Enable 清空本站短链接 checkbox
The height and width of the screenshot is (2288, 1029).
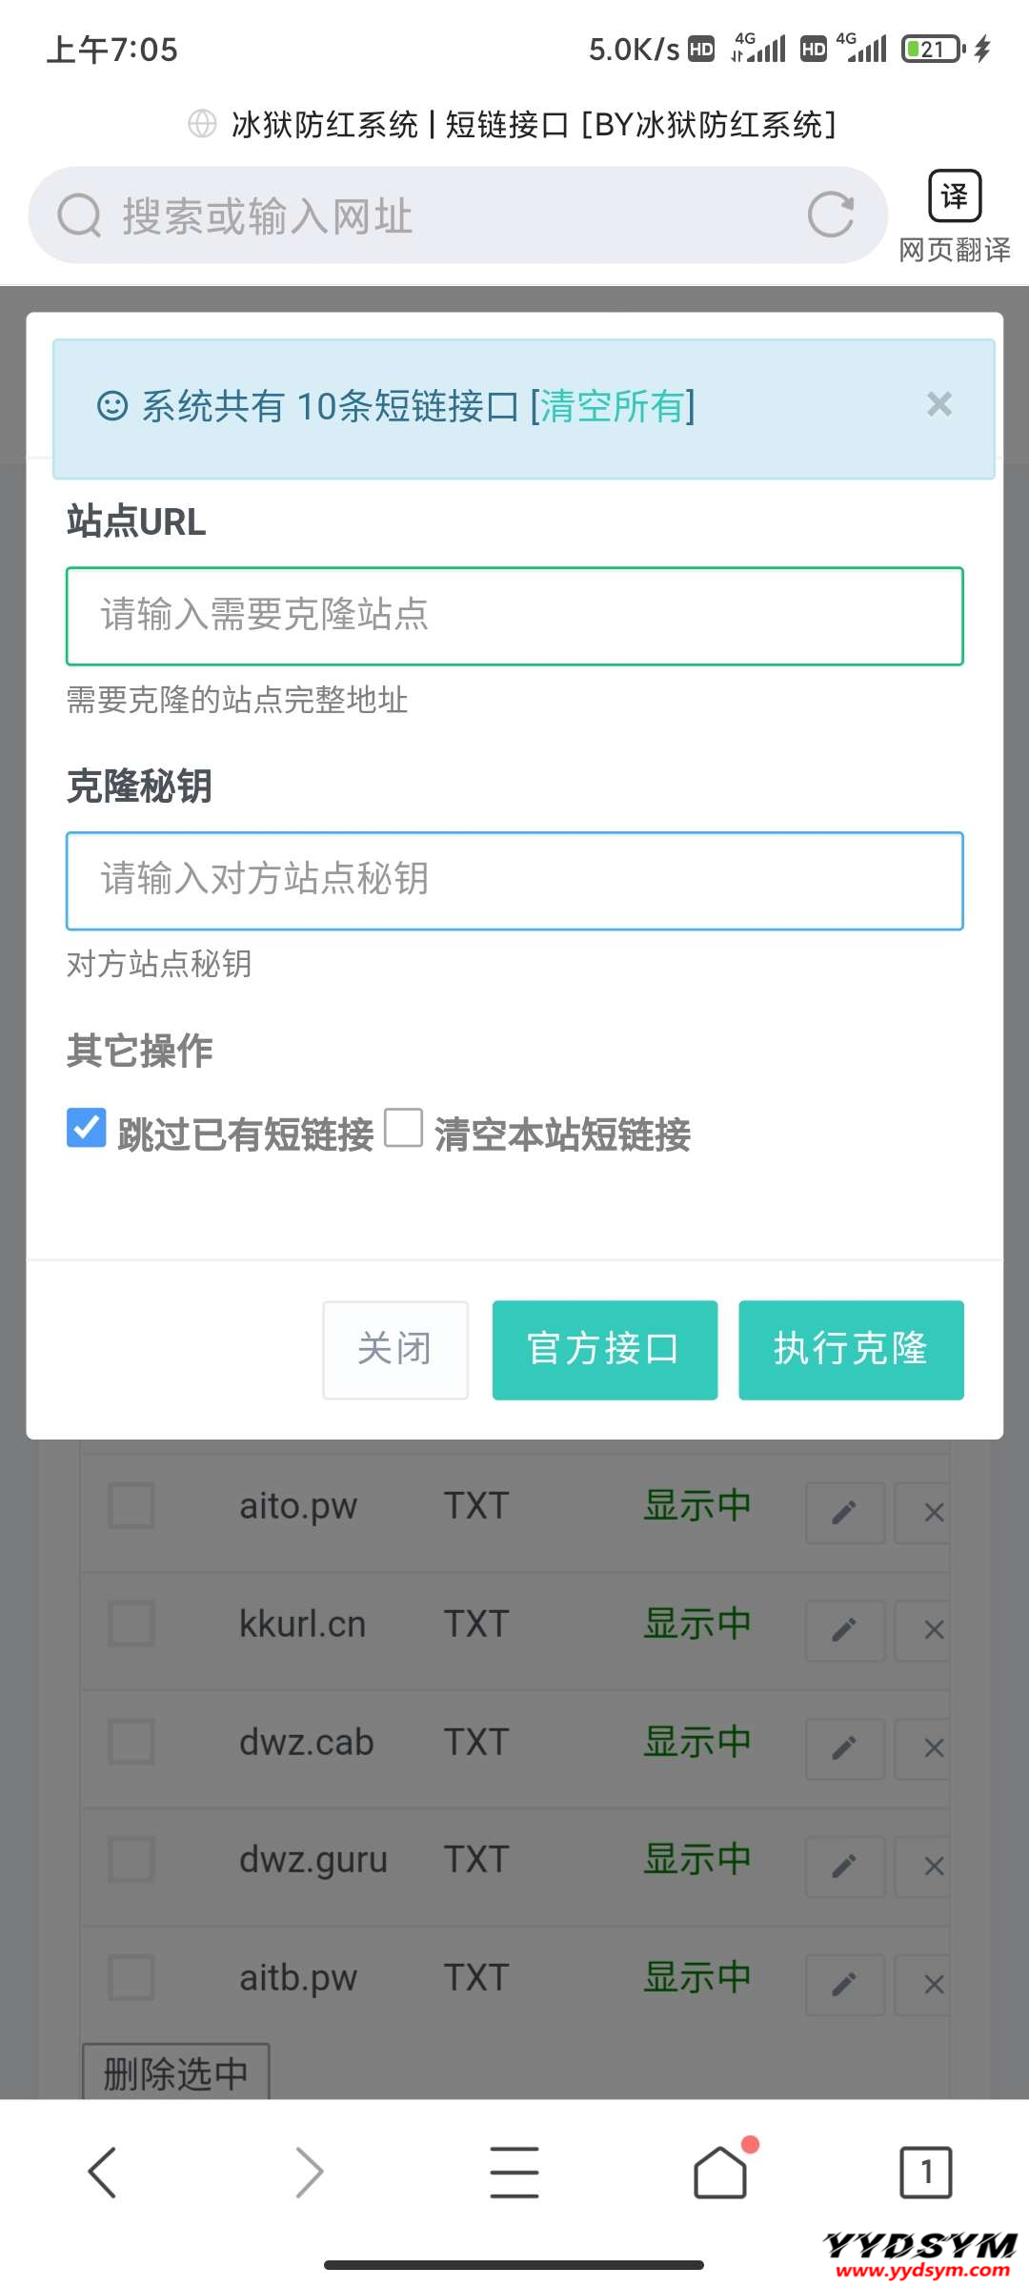pos(404,1128)
